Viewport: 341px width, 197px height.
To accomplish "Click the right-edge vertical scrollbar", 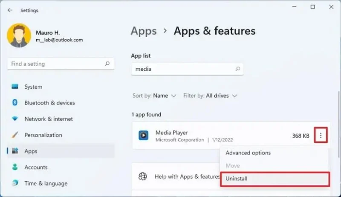I will [x=339, y=124].
